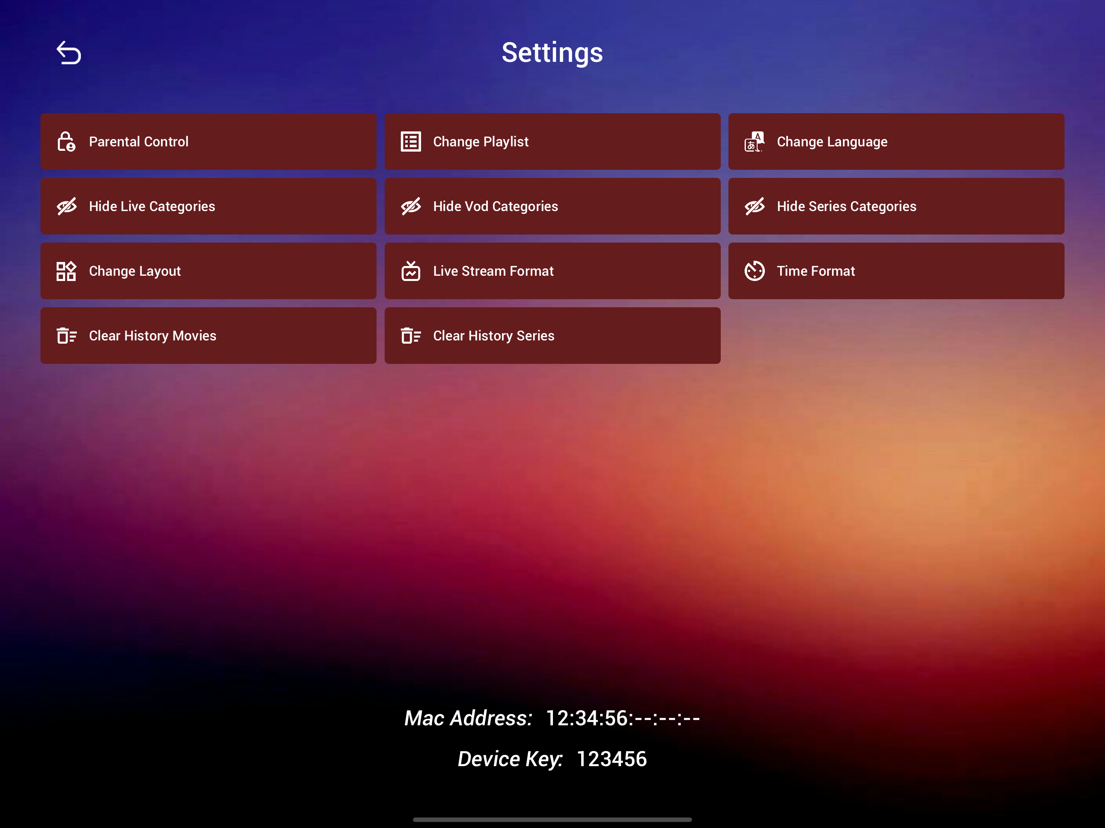The image size is (1105, 828).
Task: Tap Clear History Series
Action: point(552,336)
